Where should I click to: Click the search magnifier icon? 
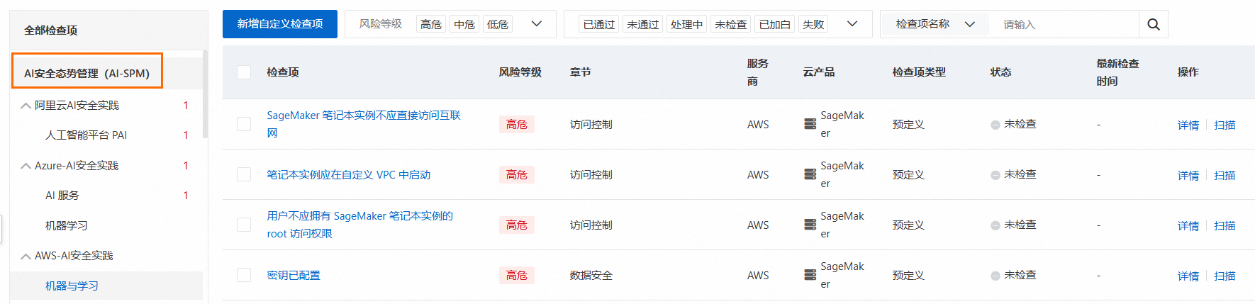coord(1153,24)
